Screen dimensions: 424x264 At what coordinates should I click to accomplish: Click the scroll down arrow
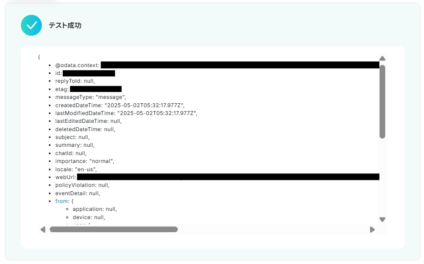click(x=382, y=220)
